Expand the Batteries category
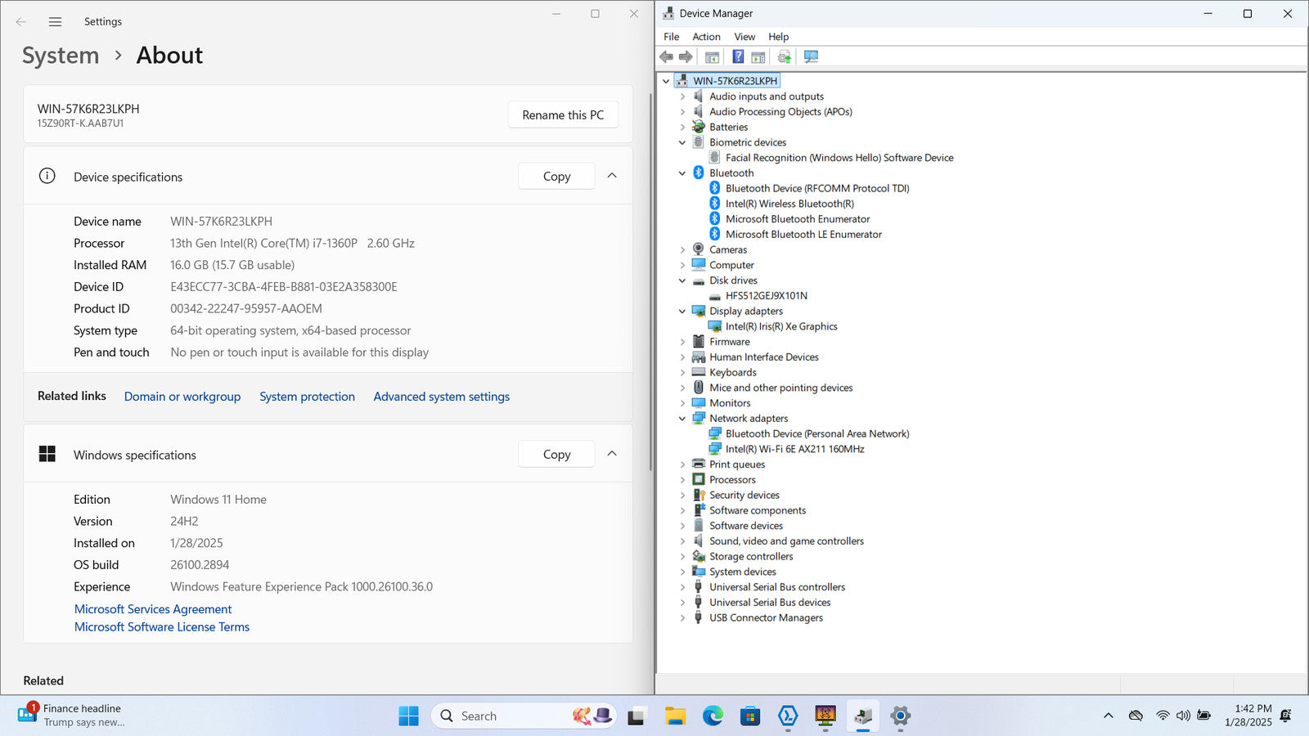 coord(682,127)
